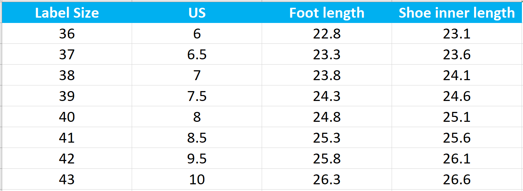
Task: Select the Foot length header cell
Action: coord(326,13)
